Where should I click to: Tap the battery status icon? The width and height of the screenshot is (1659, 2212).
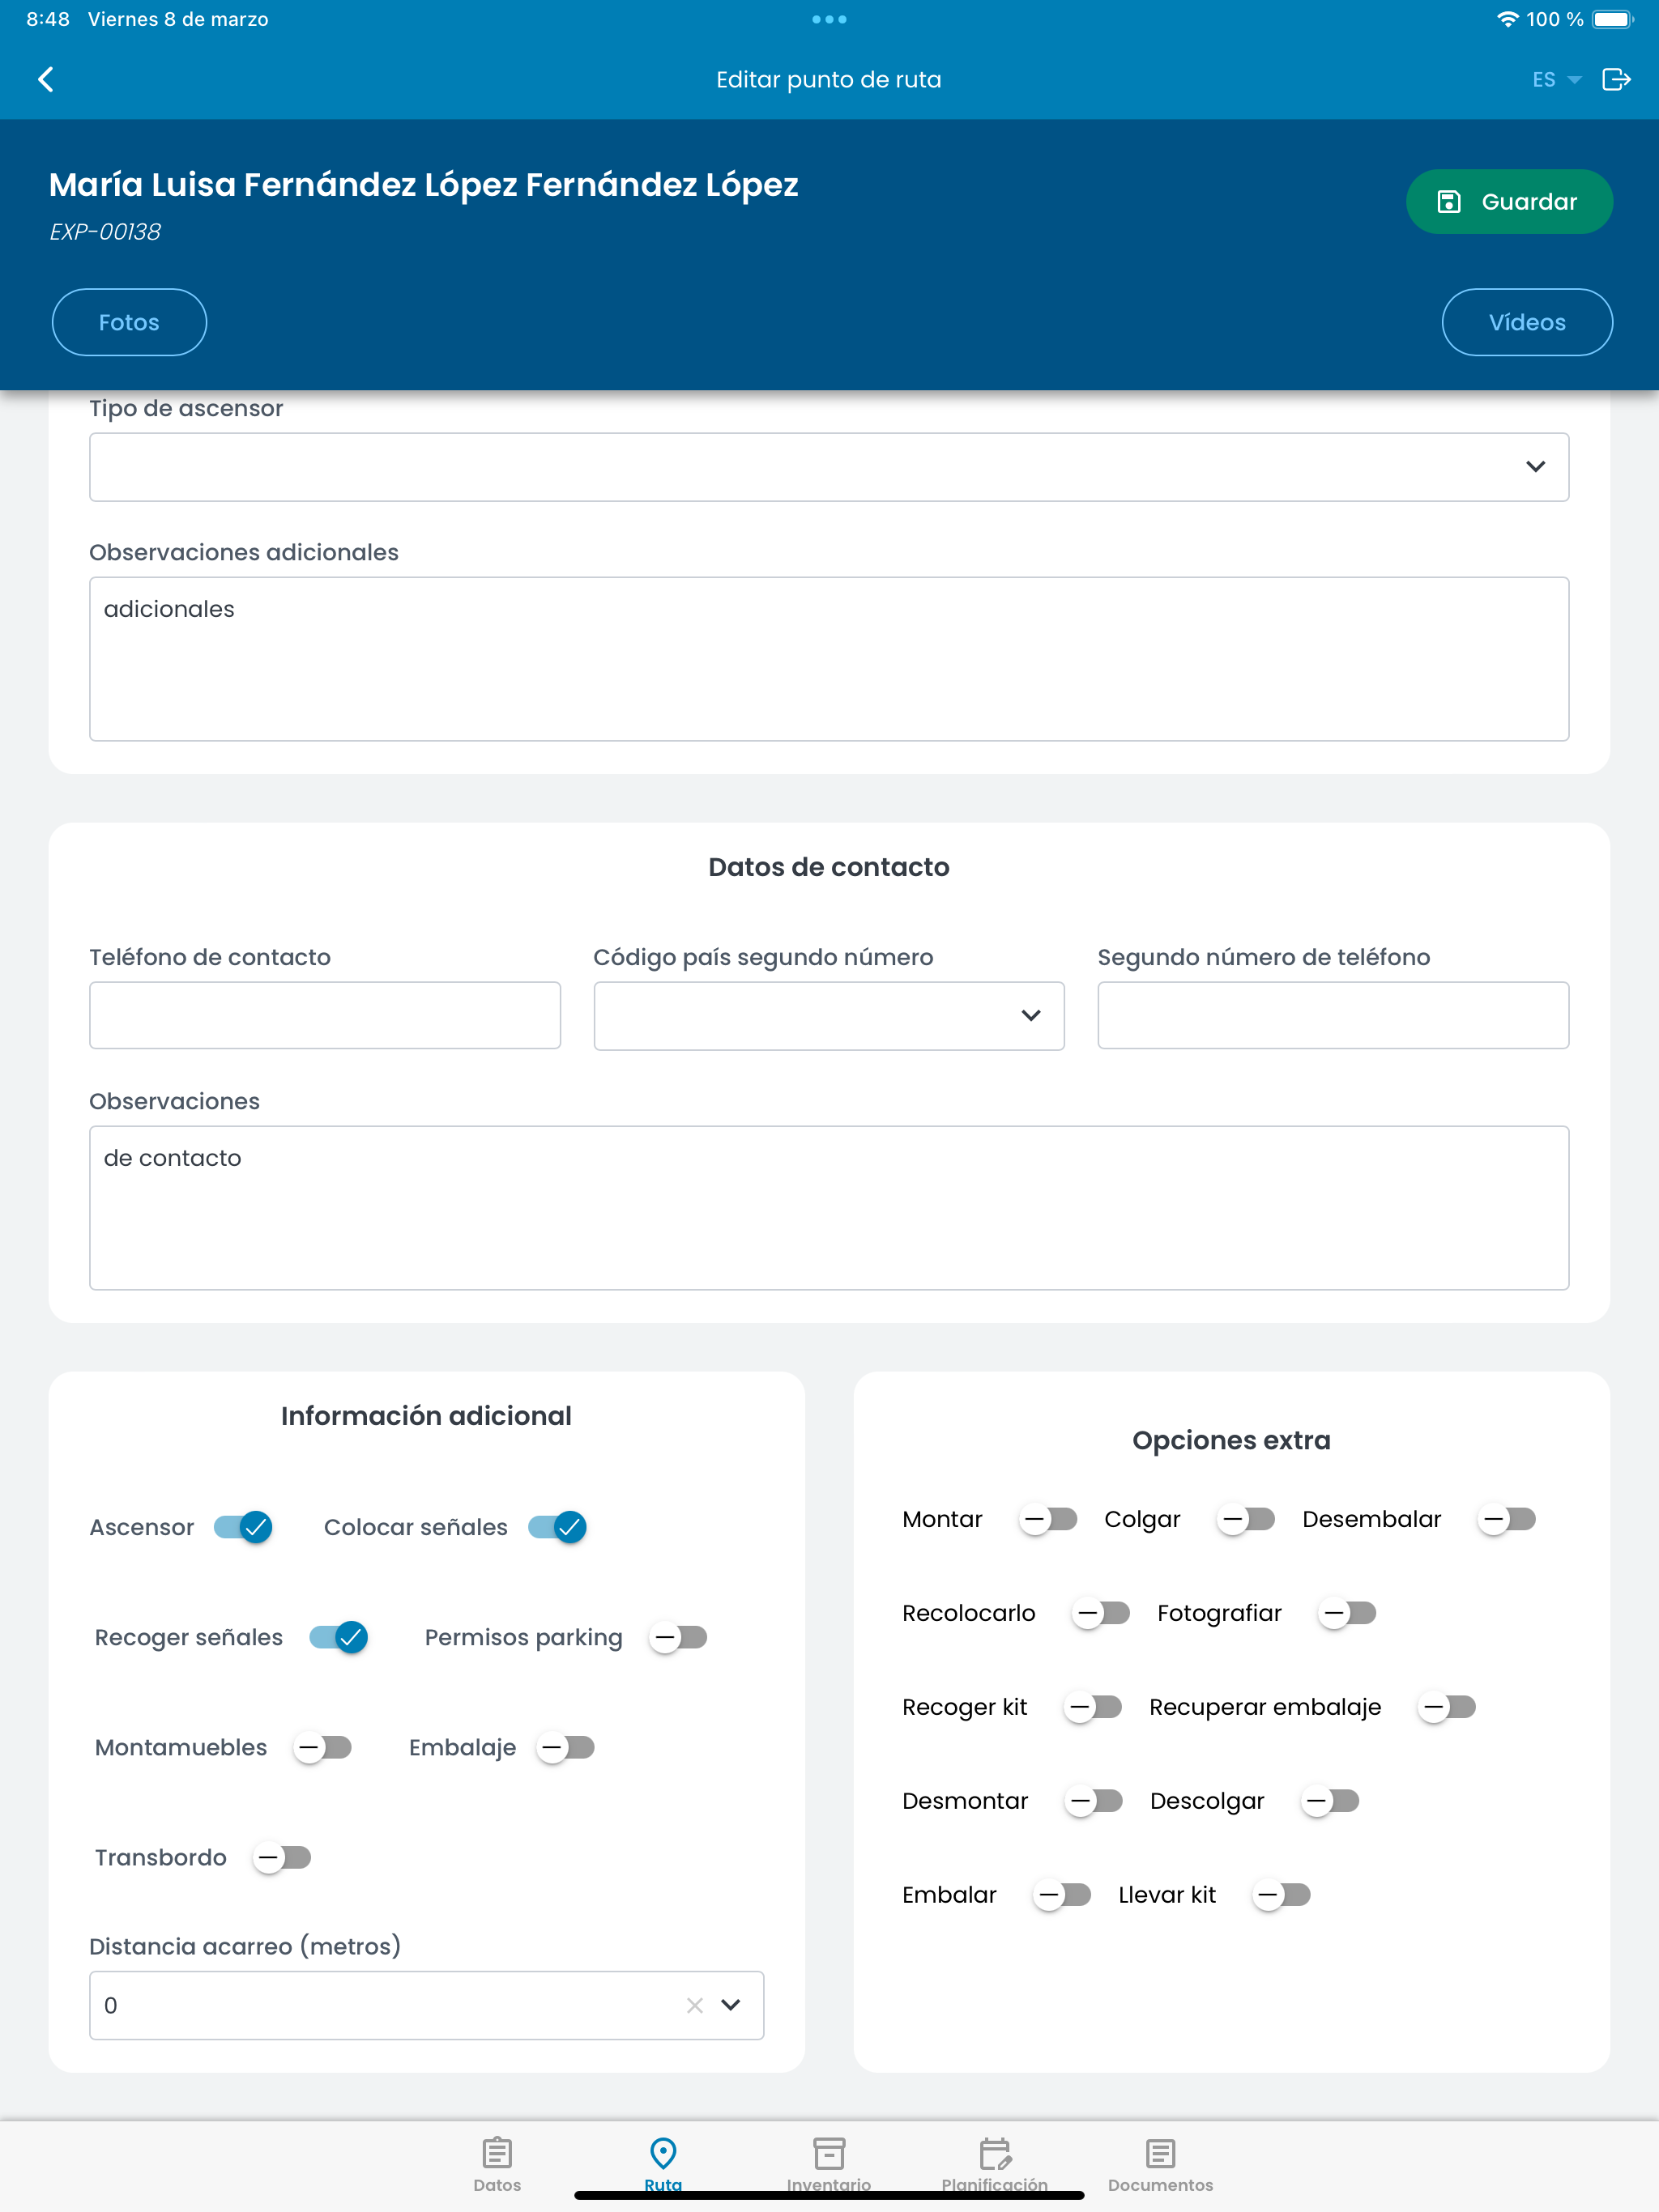pos(1612,19)
